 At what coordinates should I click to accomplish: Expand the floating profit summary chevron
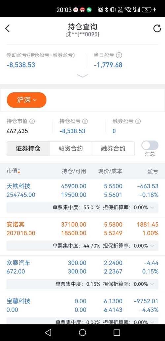coord(82,76)
